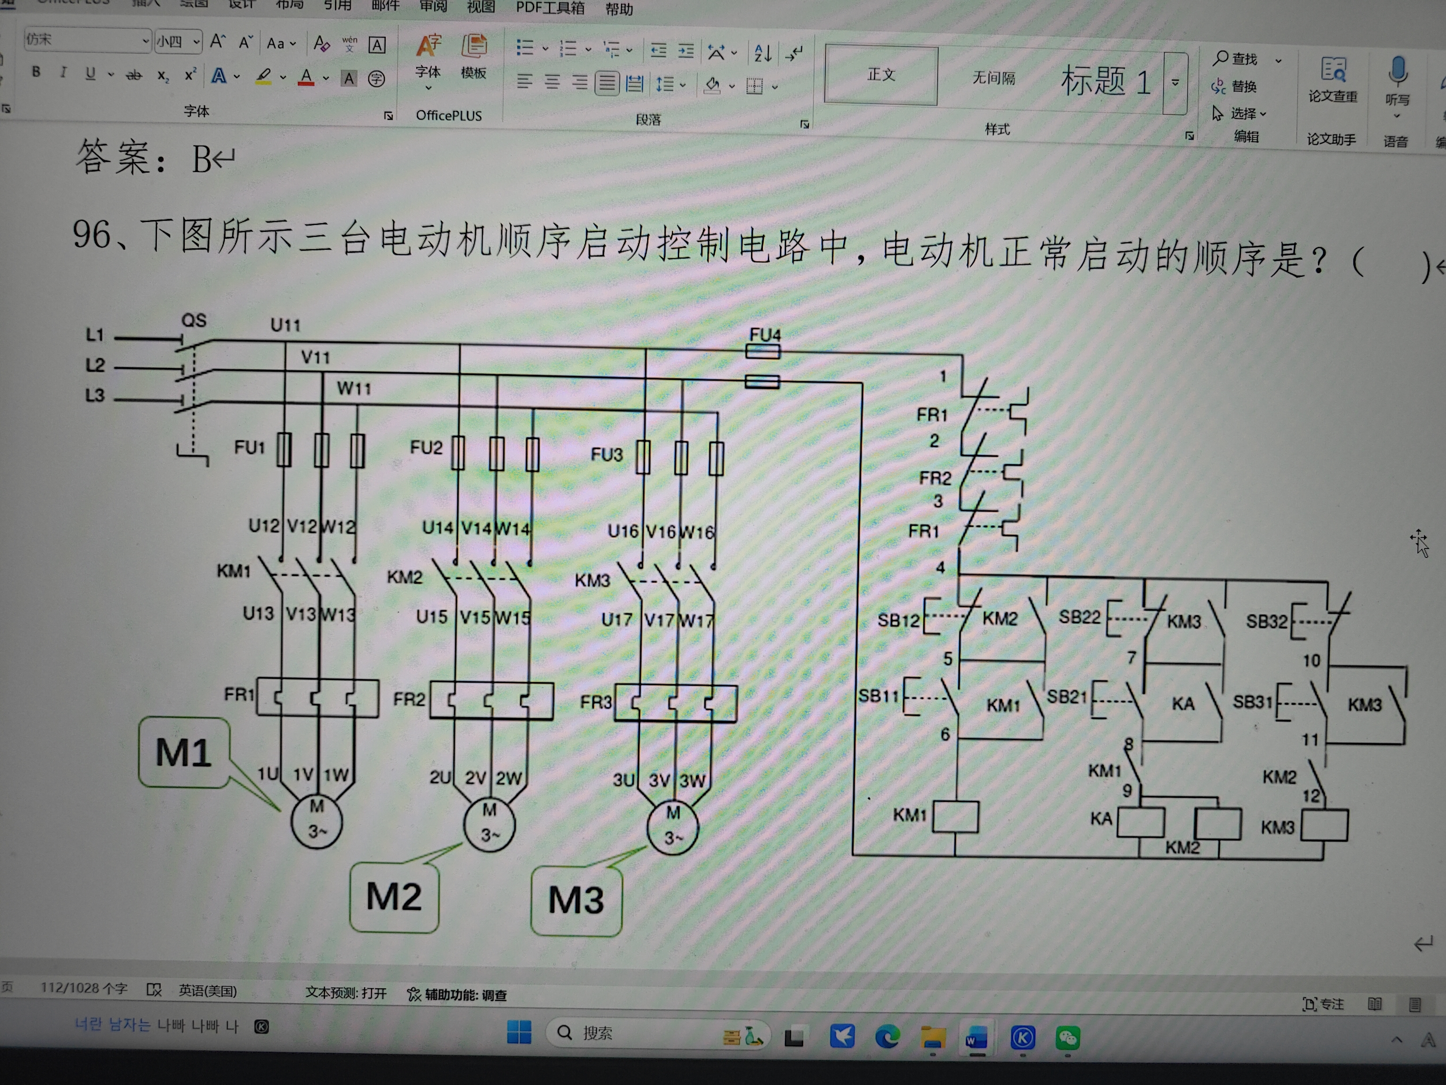
Task: Click 查找 to find text
Action: click(x=1235, y=59)
